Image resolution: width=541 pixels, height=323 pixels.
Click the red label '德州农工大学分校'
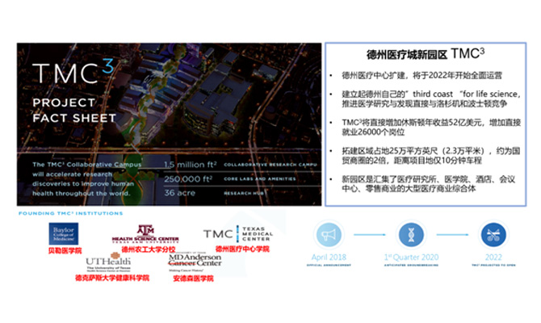(x=149, y=250)
